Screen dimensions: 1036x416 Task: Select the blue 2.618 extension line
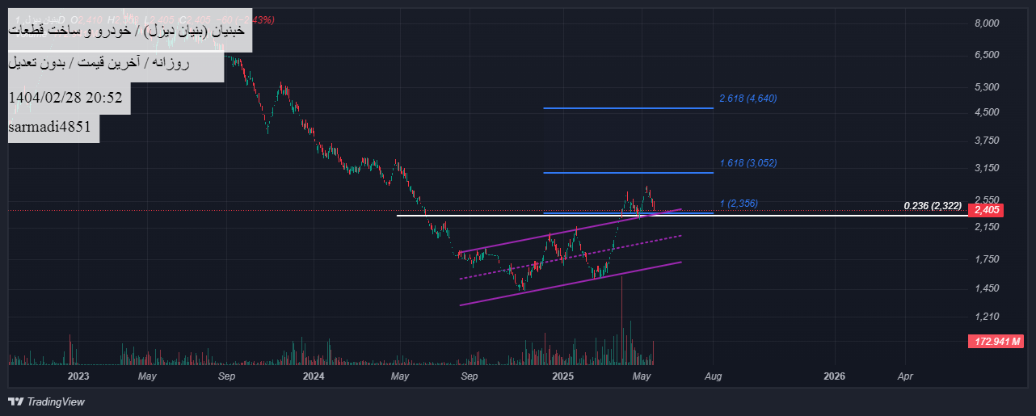point(628,107)
